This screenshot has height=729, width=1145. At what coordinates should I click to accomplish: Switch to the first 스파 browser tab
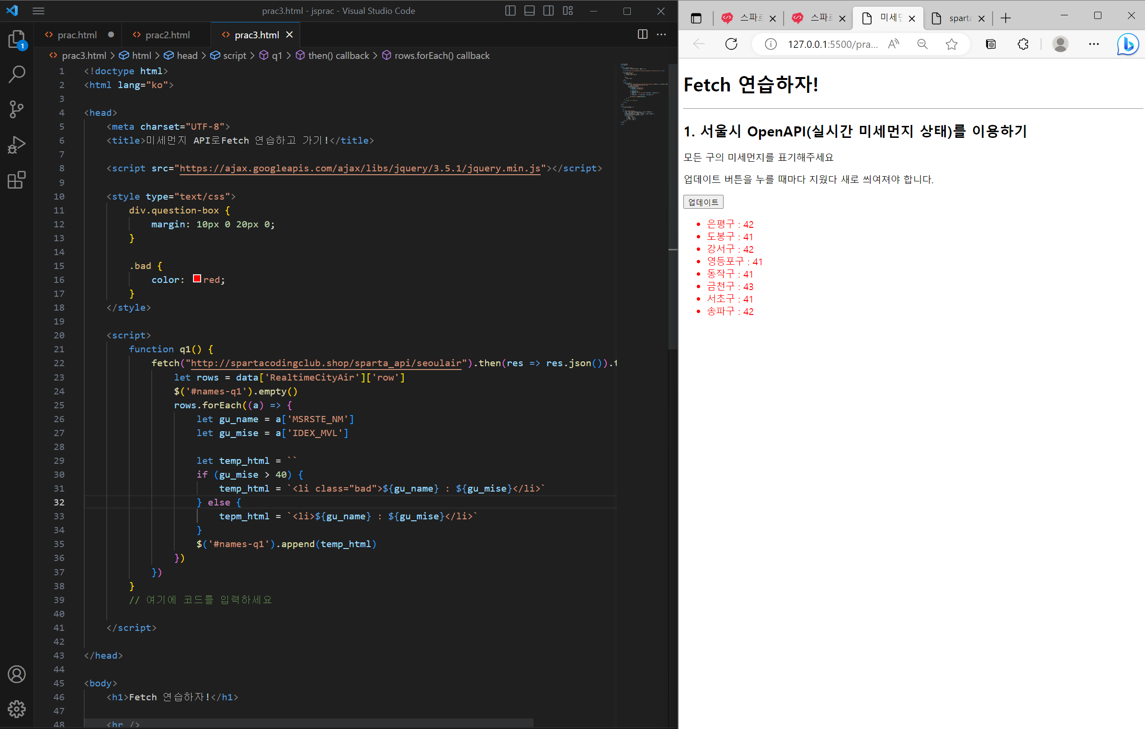click(748, 18)
